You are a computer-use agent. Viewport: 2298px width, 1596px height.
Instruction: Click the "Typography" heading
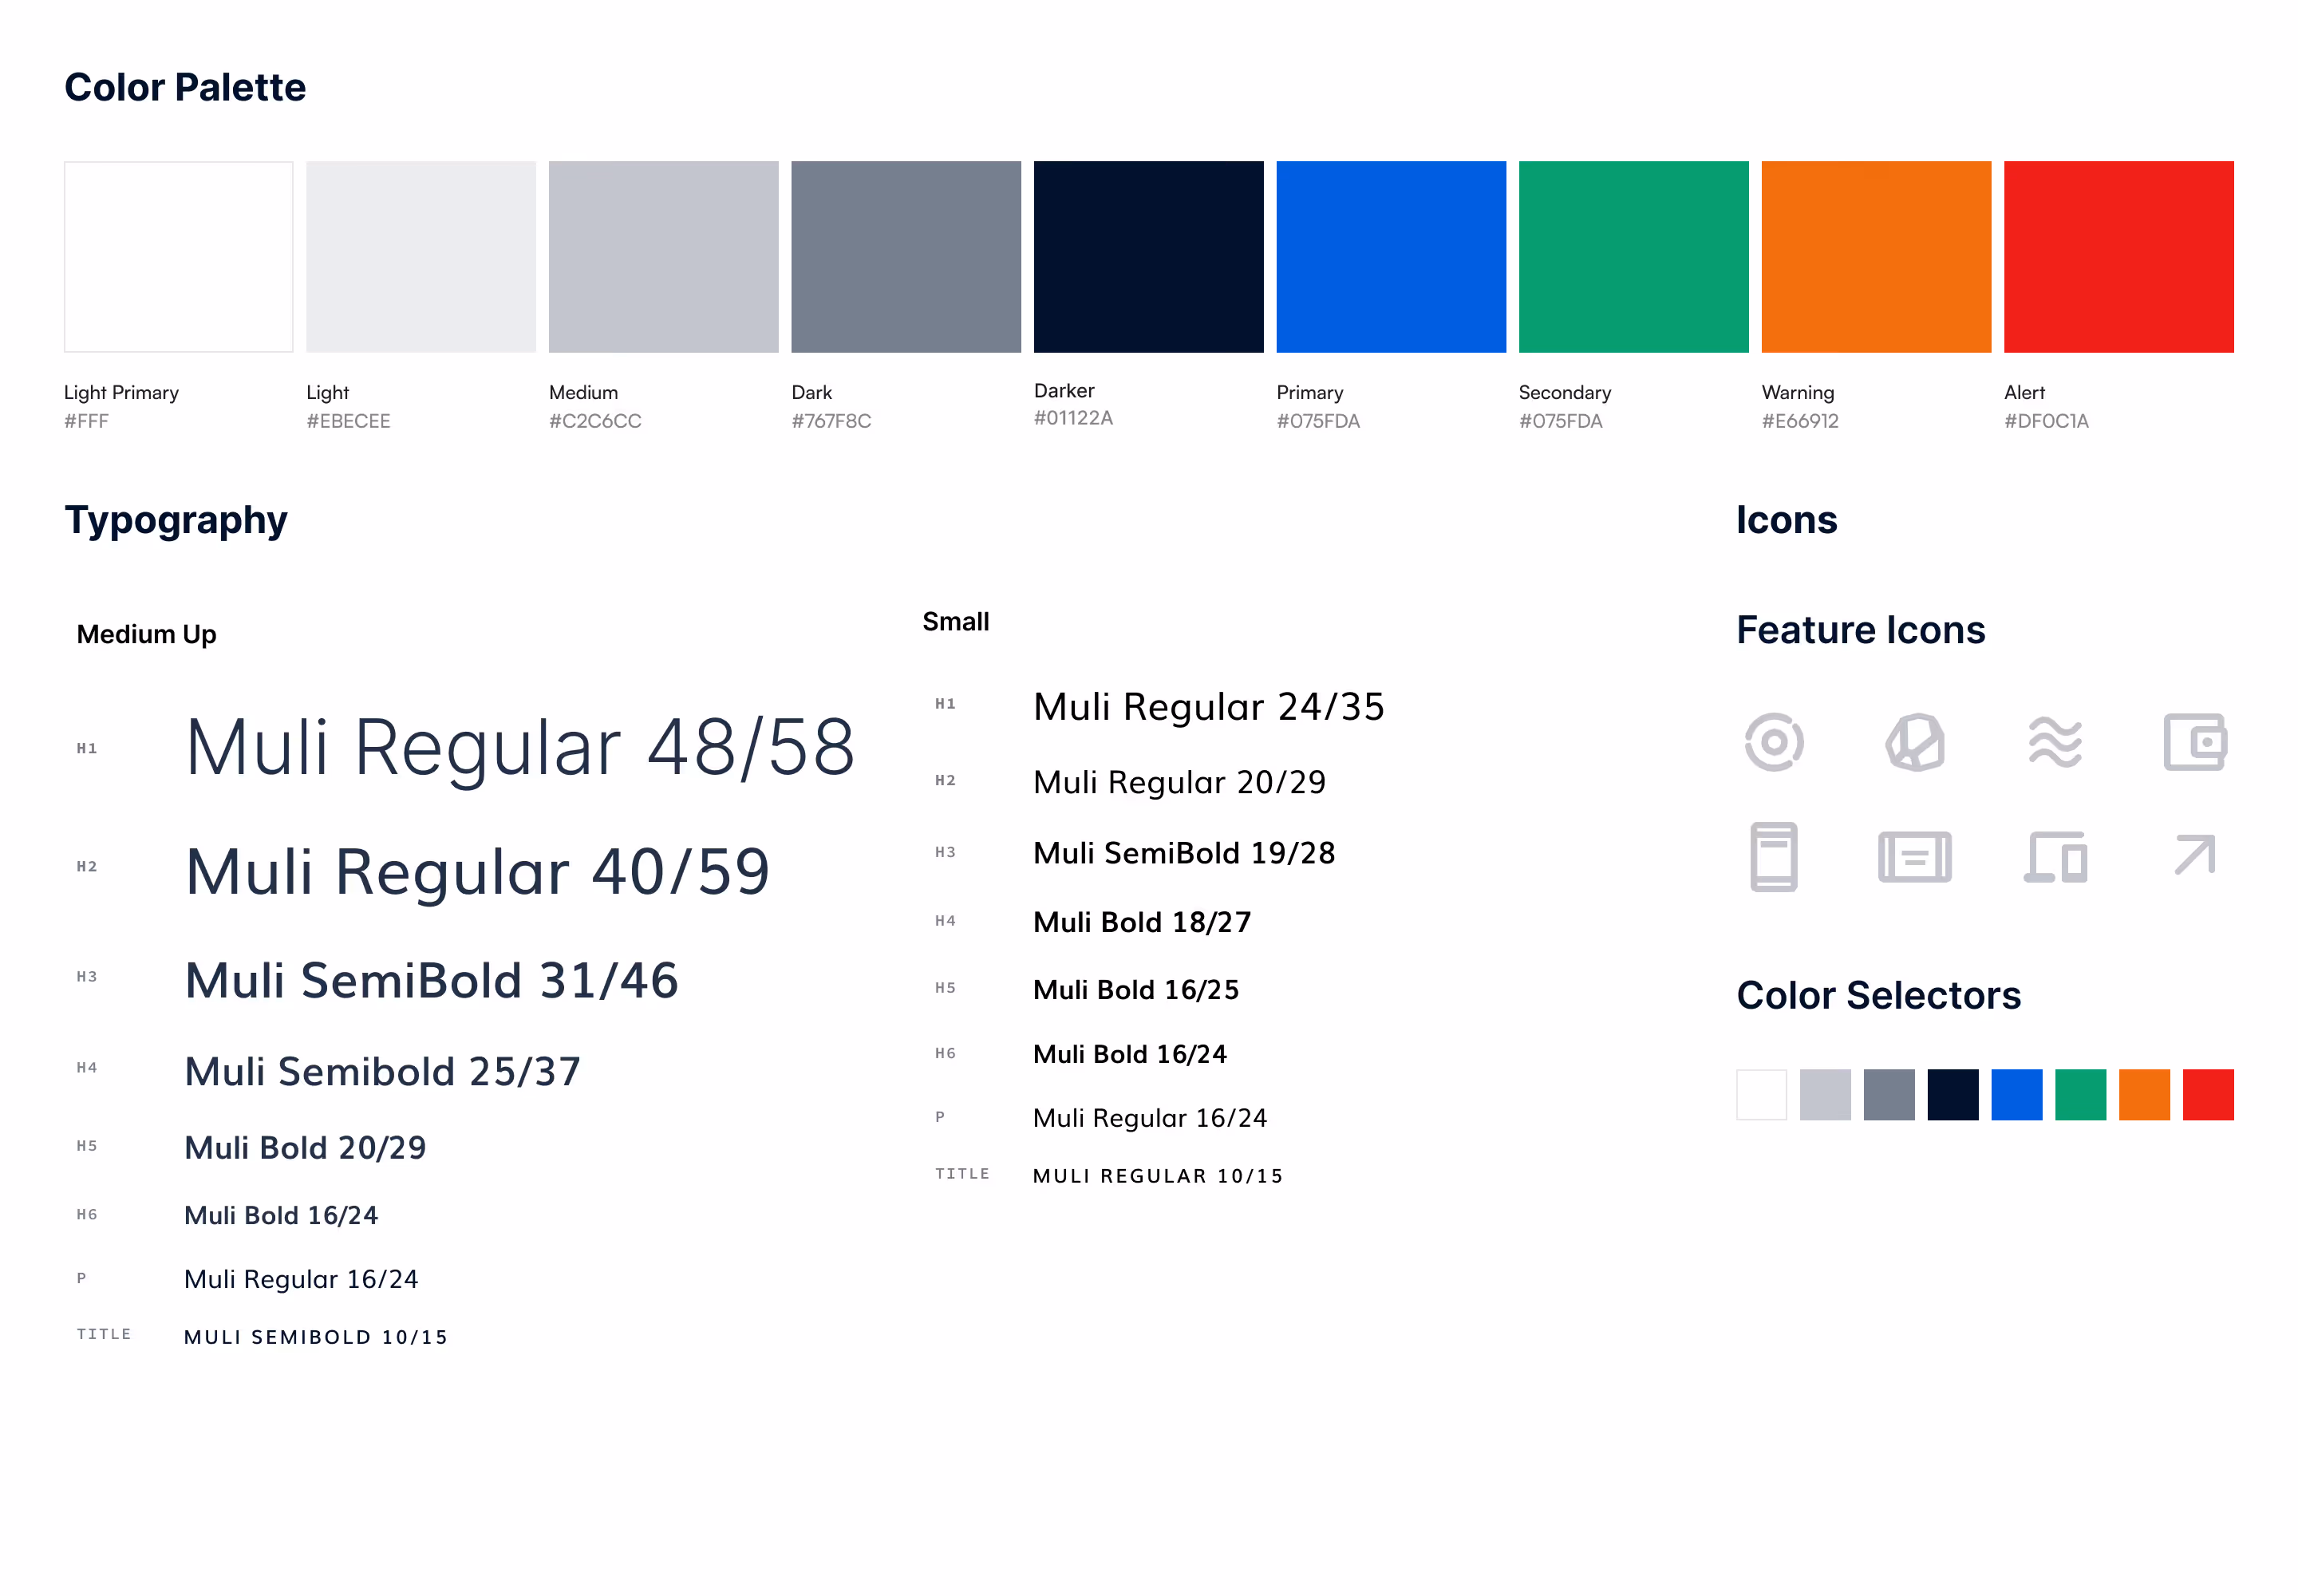point(176,521)
